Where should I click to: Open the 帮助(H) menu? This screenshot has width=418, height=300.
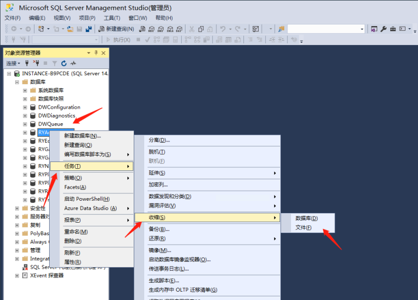[164, 18]
